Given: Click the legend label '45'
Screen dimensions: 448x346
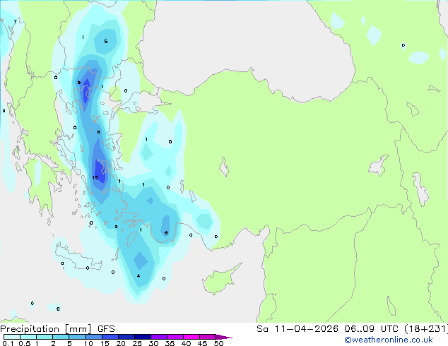Looking at the screenshot, I should point(202,343).
